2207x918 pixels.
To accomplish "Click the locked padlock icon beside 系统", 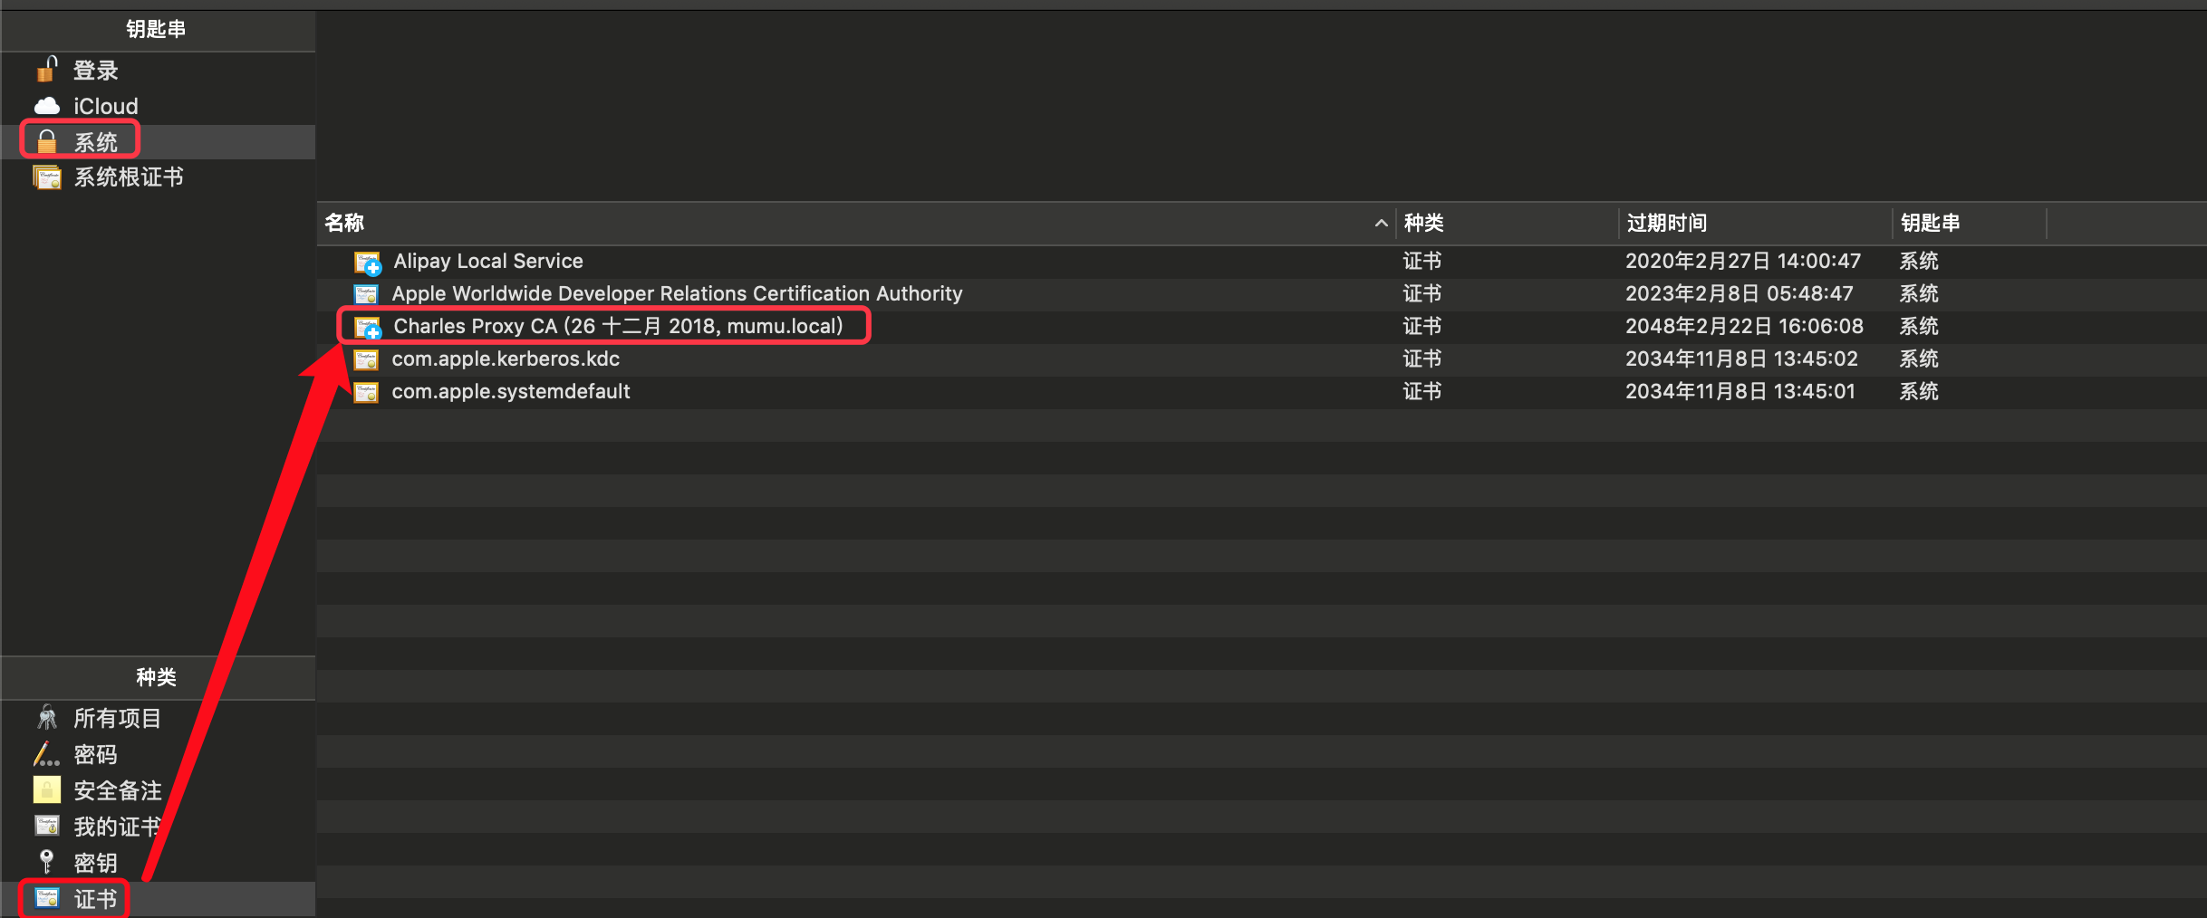I will [47, 141].
